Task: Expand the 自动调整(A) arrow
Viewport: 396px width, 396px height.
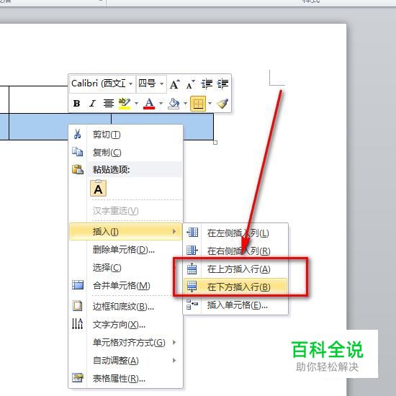Action: pyautogui.click(x=174, y=361)
